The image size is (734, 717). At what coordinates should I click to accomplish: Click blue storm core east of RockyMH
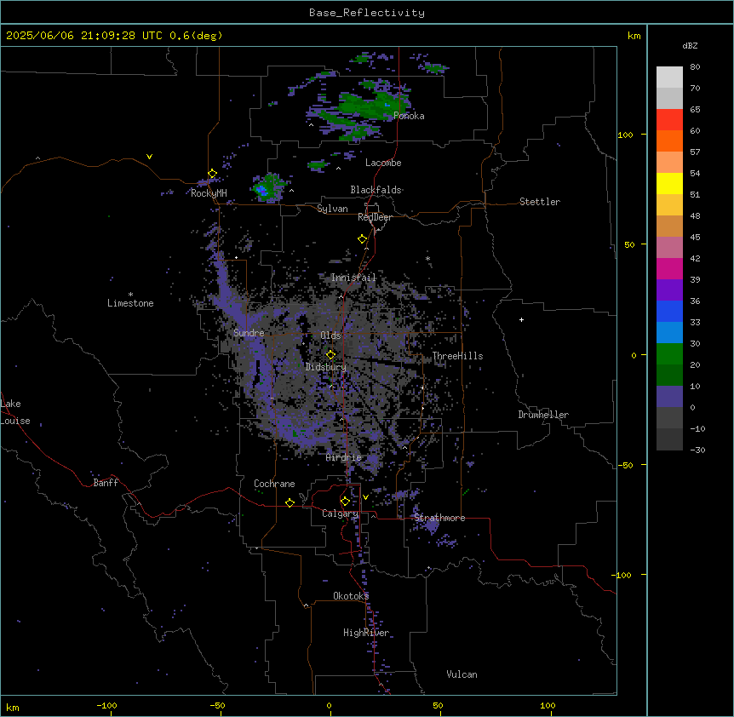262,191
